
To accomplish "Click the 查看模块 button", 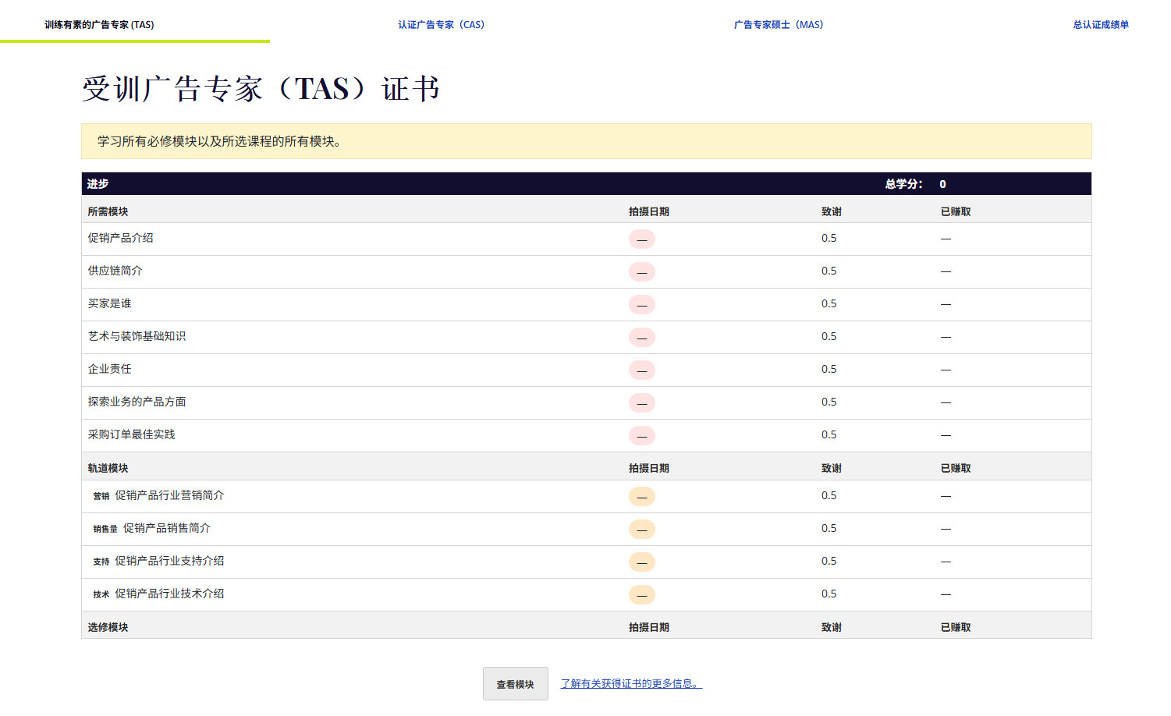I will 515,684.
